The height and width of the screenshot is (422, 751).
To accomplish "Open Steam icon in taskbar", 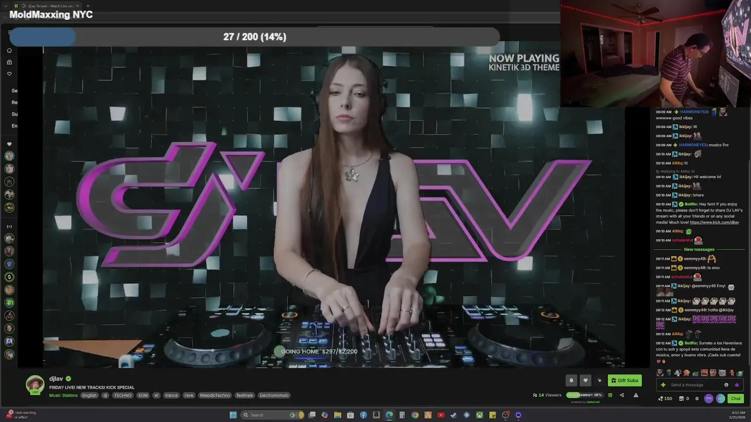I will click(x=454, y=415).
